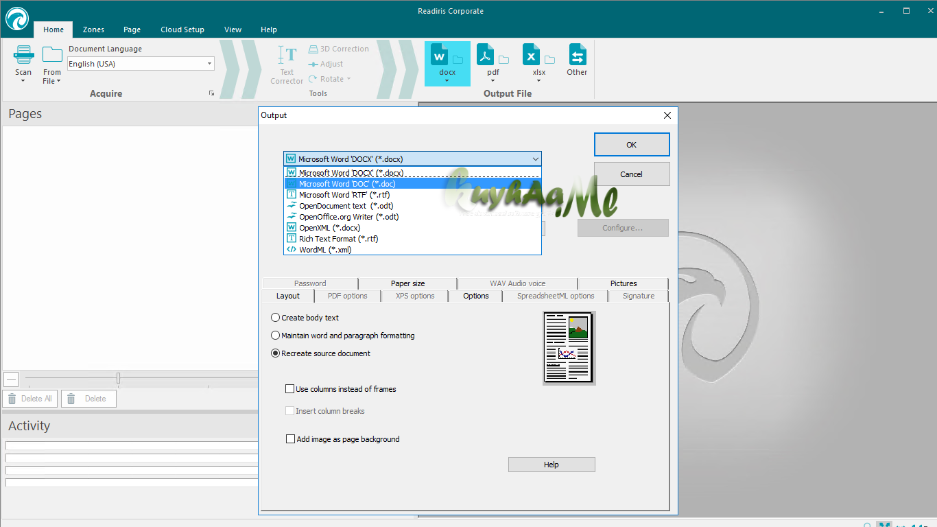Switch to the Paper size tab
This screenshot has width=937, height=527.
tap(408, 283)
